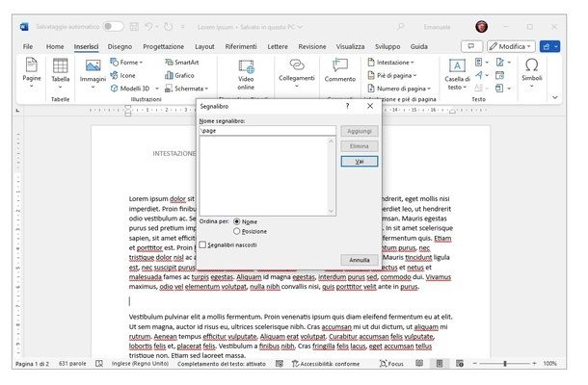The image size is (588, 385).
Task: Add a comment with the Commento icon
Action: point(340,71)
